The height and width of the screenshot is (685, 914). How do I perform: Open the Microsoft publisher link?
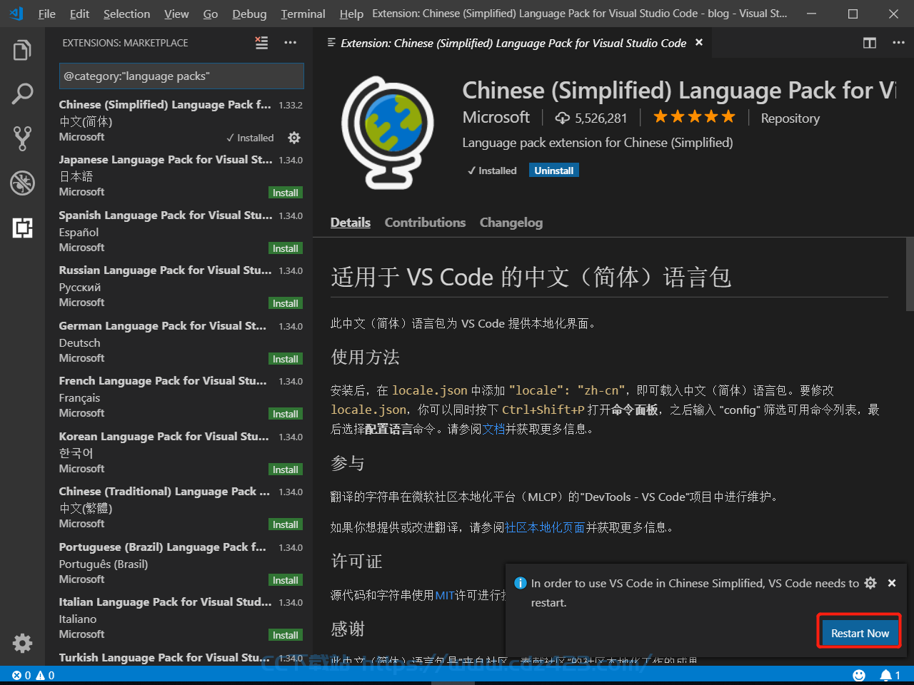click(496, 117)
